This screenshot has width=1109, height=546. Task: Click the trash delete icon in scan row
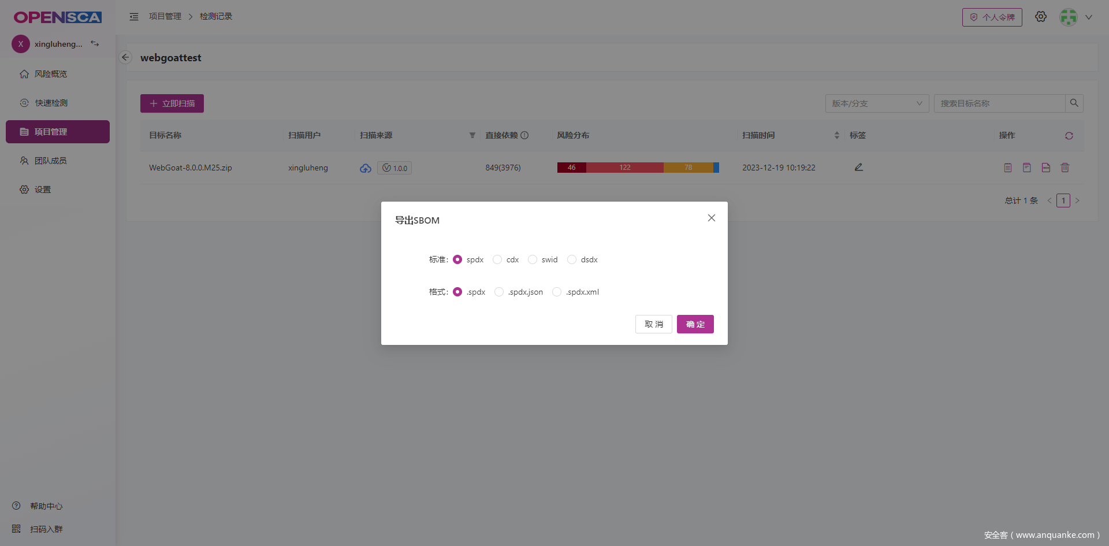click(x=1065, y=168)
